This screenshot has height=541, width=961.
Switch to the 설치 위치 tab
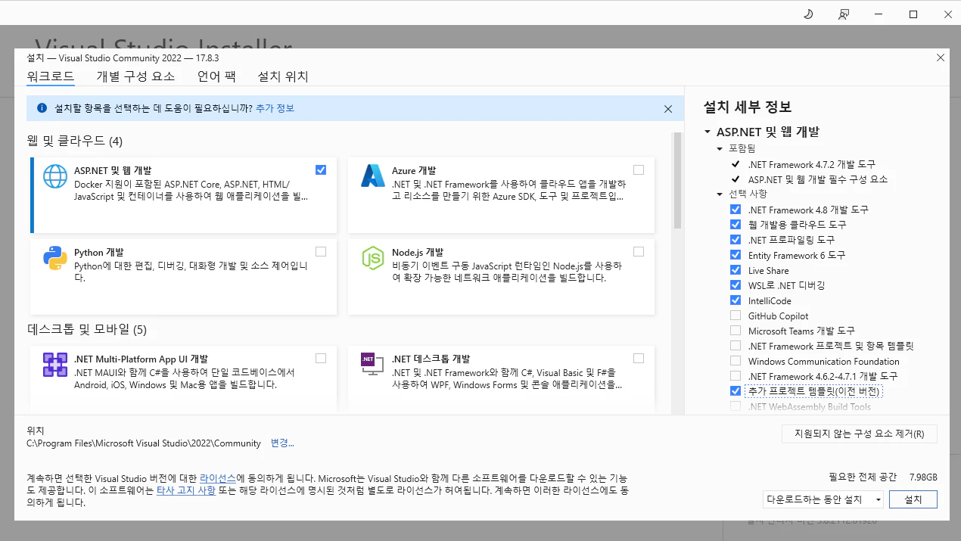tap(283, 76)
